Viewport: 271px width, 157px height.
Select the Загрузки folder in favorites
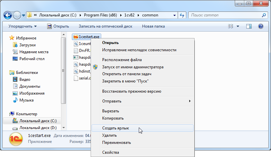(x=27, y=45)
